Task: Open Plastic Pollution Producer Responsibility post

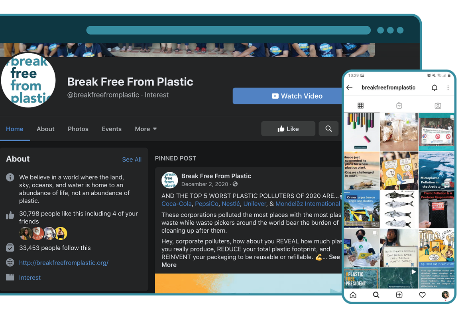Action: tap(437, 209)
